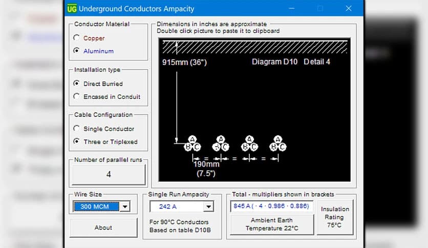This screenshot has height=248, width=428.
Task: Click the Diagram D10 cable layout picture
Action: (x=254, y=109)
